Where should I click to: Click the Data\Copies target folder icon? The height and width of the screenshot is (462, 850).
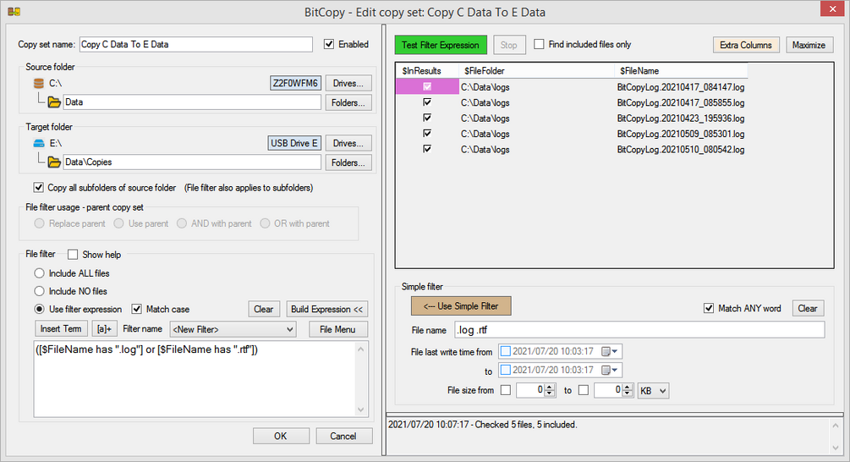click(x=53, y=162)
